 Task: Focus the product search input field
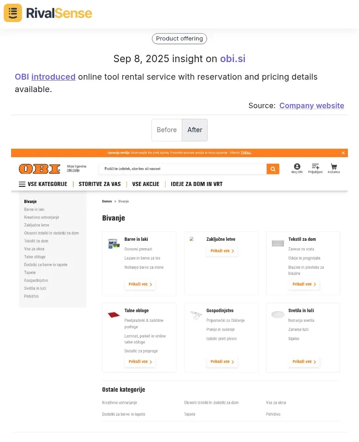coord(183,169)
